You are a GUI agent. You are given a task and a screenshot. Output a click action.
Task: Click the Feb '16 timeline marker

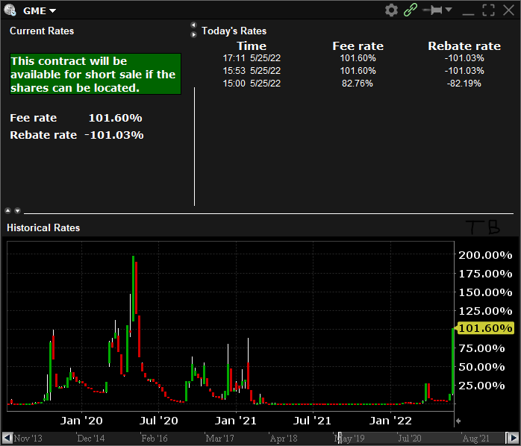click(155, 438)
